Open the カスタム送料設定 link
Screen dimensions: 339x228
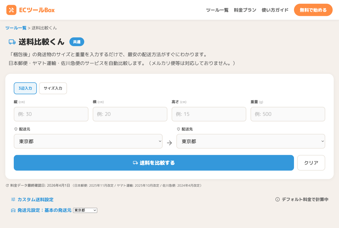(35, 200)
